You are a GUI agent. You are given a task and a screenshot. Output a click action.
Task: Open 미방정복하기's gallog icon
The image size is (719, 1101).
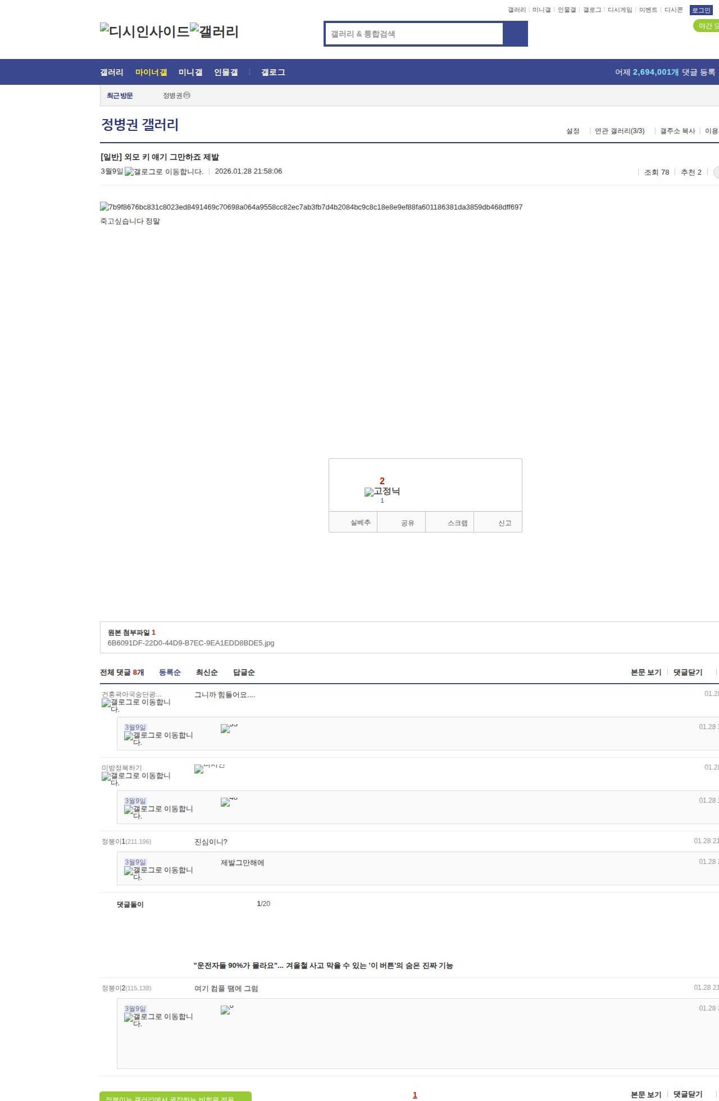pos(136,779)
